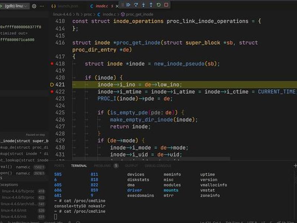Select the open() namei.c stack frame
Screen dimensions: 297x223
pyautogui.click(x=23, y=173)
